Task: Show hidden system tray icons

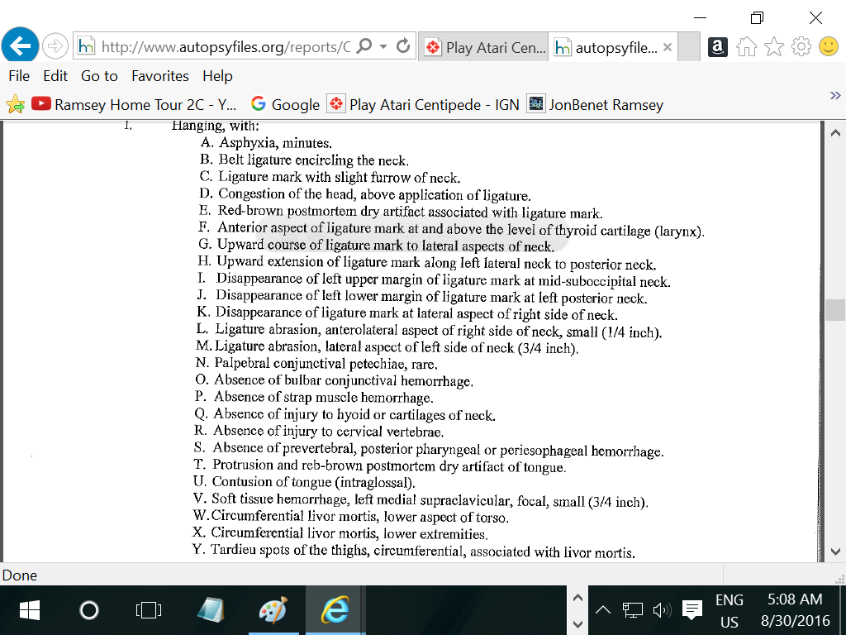Action: point(602,610)
